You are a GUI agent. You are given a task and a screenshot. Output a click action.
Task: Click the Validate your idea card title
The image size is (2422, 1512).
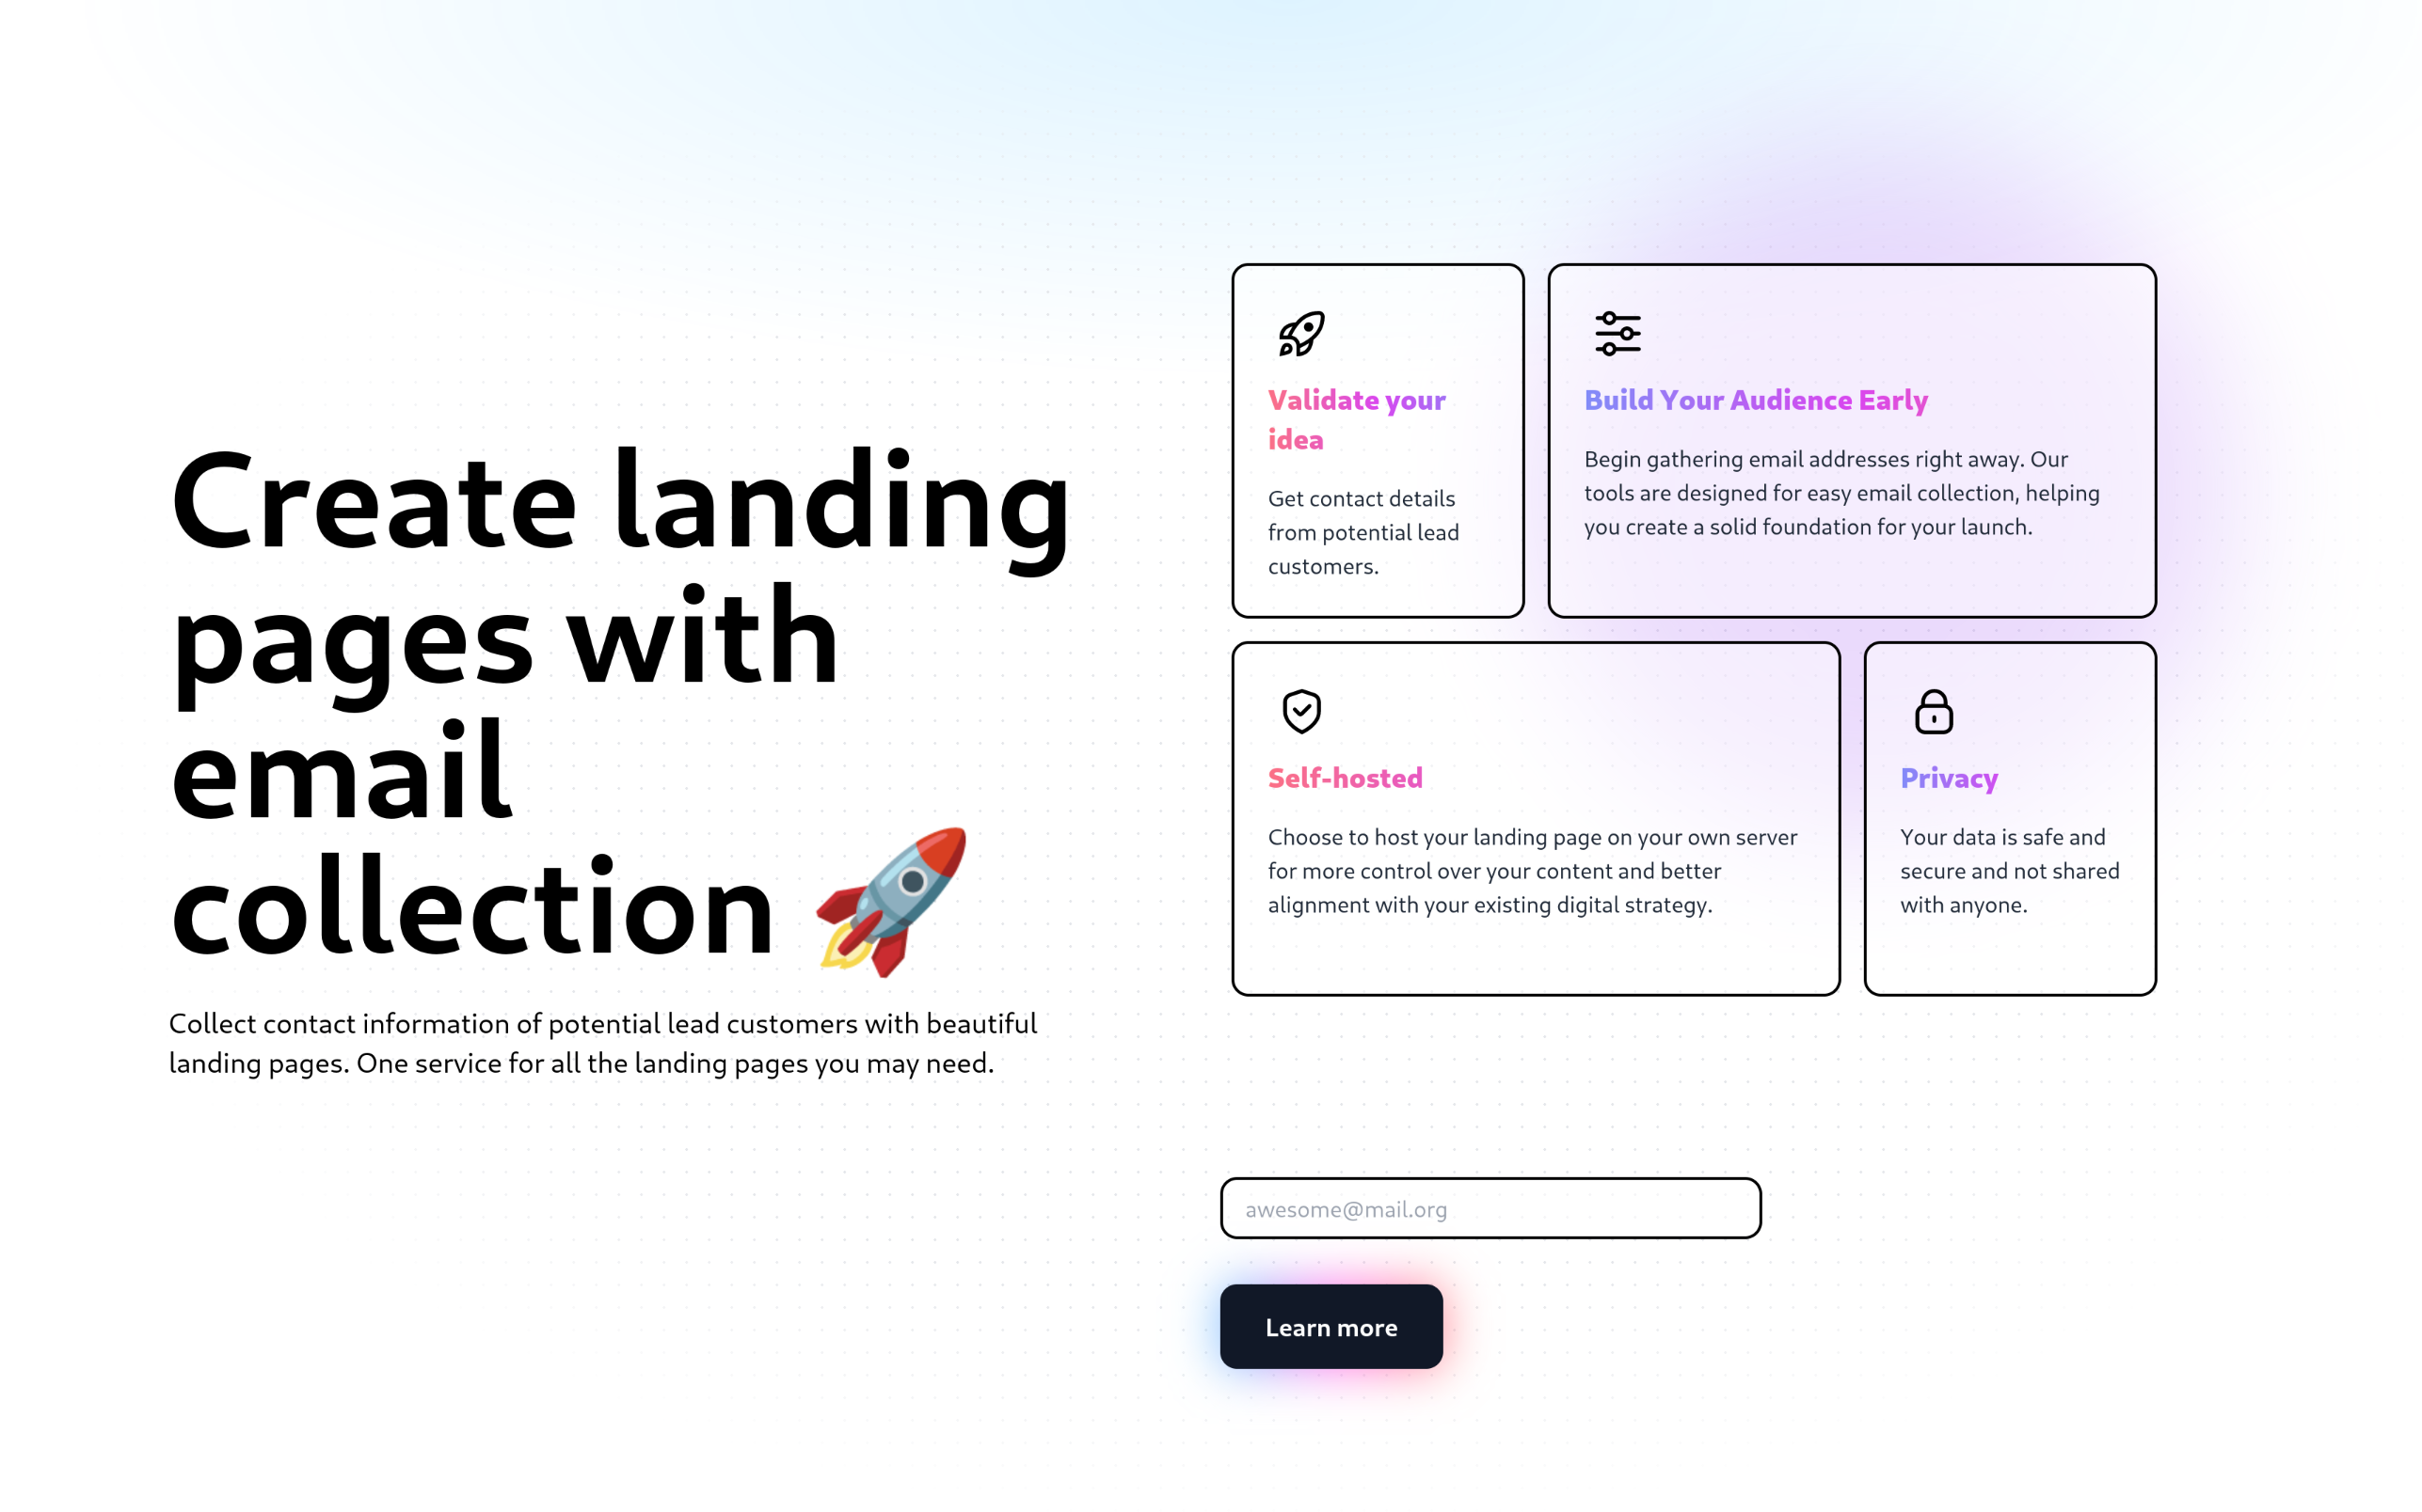coord(1356,418)
